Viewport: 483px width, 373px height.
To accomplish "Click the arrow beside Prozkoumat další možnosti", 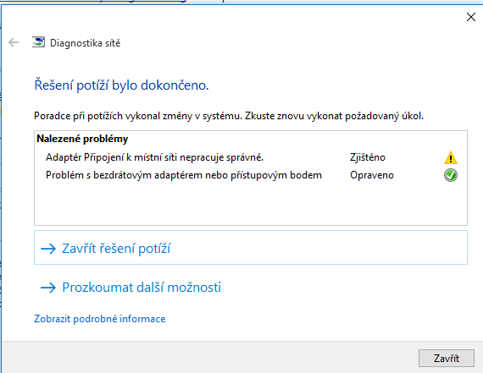I will click(x=48, y=288).
